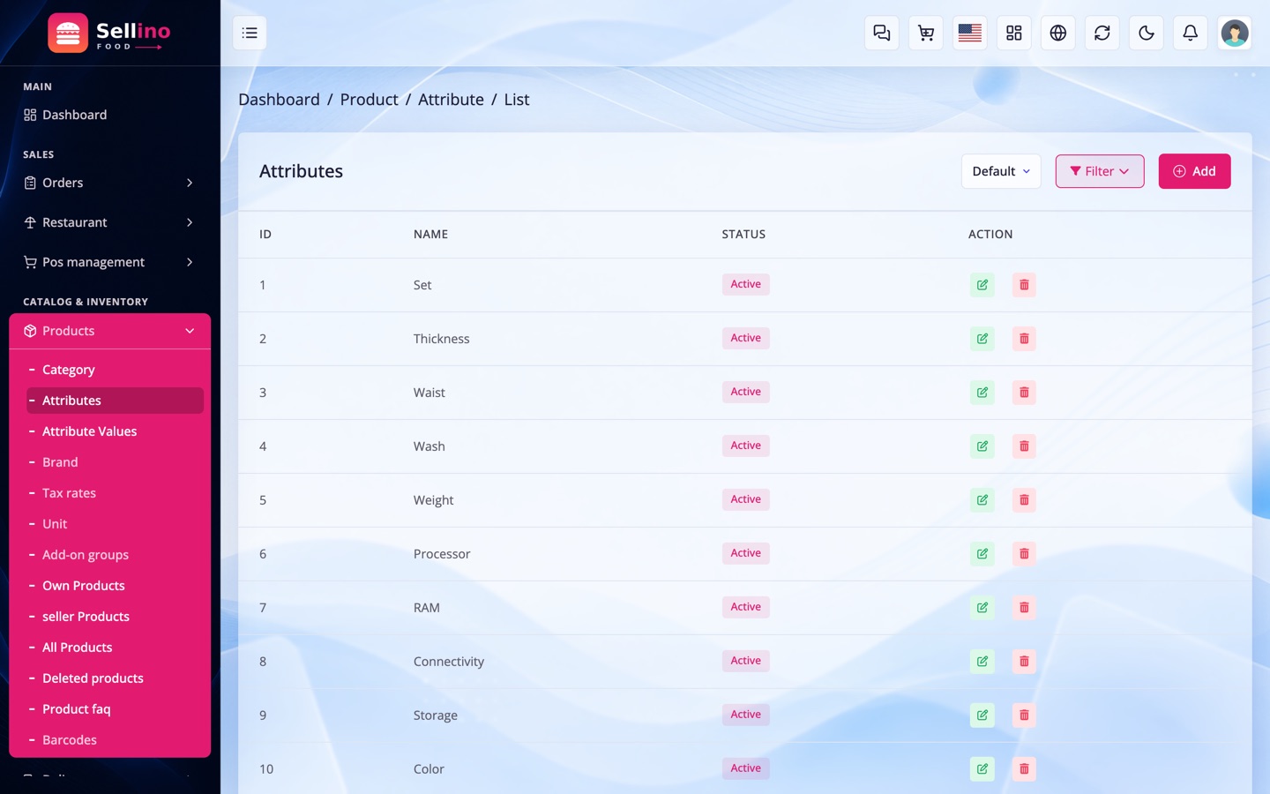
Task: Select the US flag language icon
Action: [969, 34]
